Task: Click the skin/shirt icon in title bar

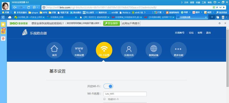Action: point(215,2)
